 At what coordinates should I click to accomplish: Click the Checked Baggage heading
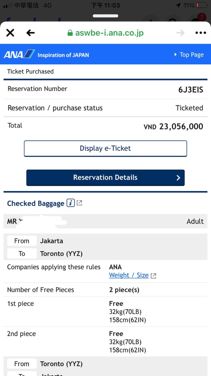35,203
